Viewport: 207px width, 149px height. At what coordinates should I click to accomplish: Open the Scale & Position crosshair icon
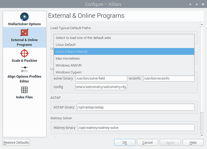[24, 53]
